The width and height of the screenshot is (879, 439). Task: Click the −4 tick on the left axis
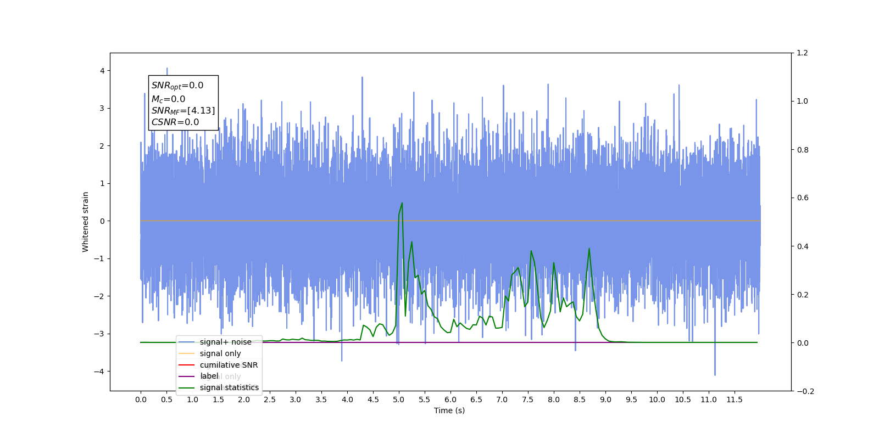tap(100, 372)
